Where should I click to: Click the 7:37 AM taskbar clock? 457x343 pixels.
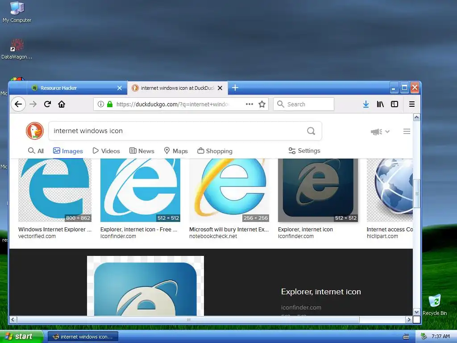(440, 336)
